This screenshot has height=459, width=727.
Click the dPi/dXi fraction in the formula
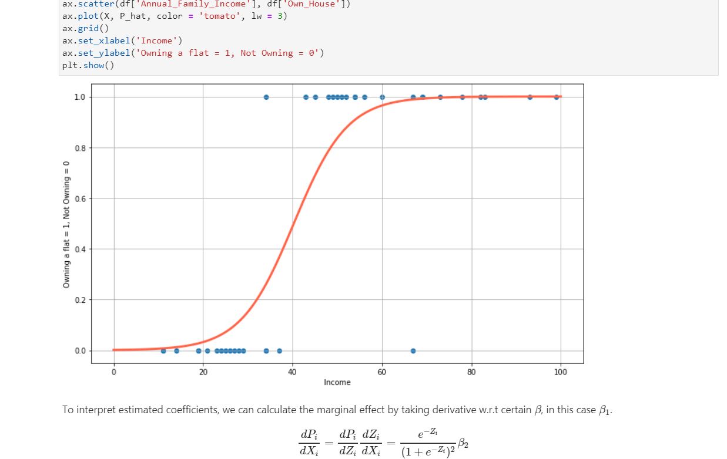[x=309, y=443]
